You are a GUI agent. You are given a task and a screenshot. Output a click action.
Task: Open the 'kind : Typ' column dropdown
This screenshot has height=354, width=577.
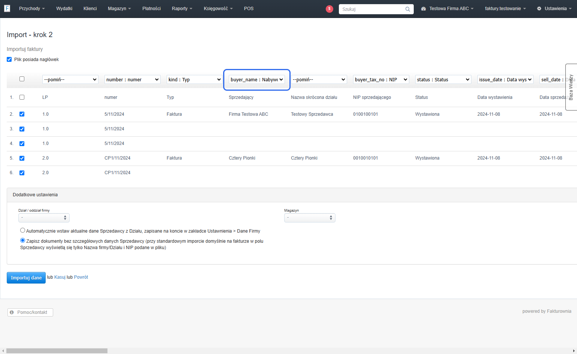point(195,79)
